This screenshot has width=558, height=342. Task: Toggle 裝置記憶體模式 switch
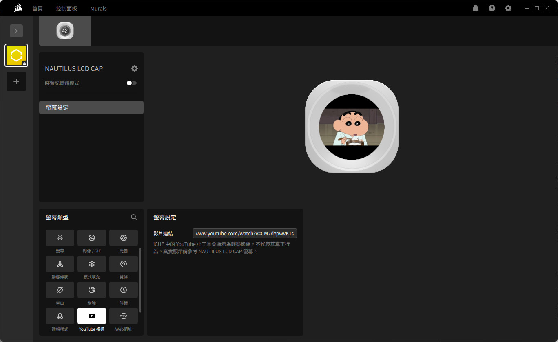131,83
